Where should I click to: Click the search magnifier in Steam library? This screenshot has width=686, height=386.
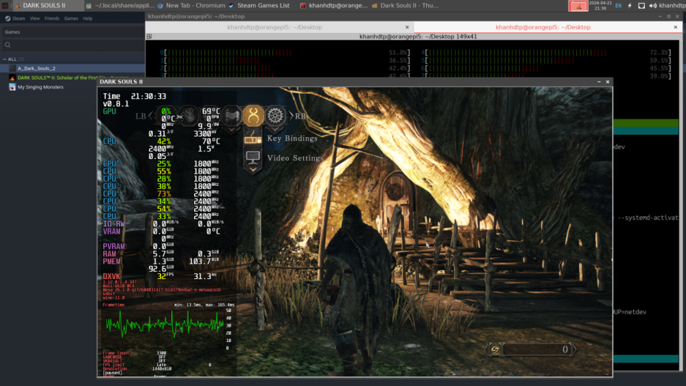[x=8, y=45]
